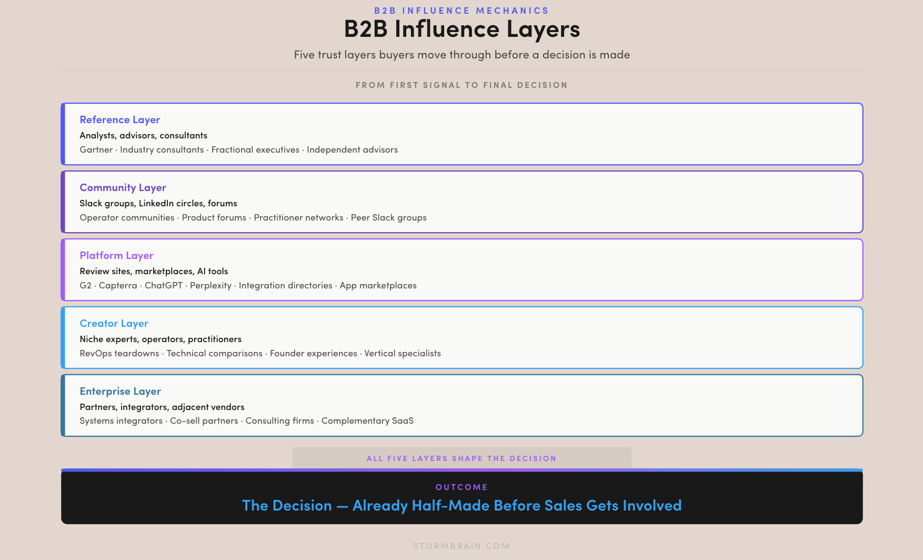Select "Niche experts, operators, practitioners" line
Viewport: 923px width, 560px height.
(x=160, y=339)
